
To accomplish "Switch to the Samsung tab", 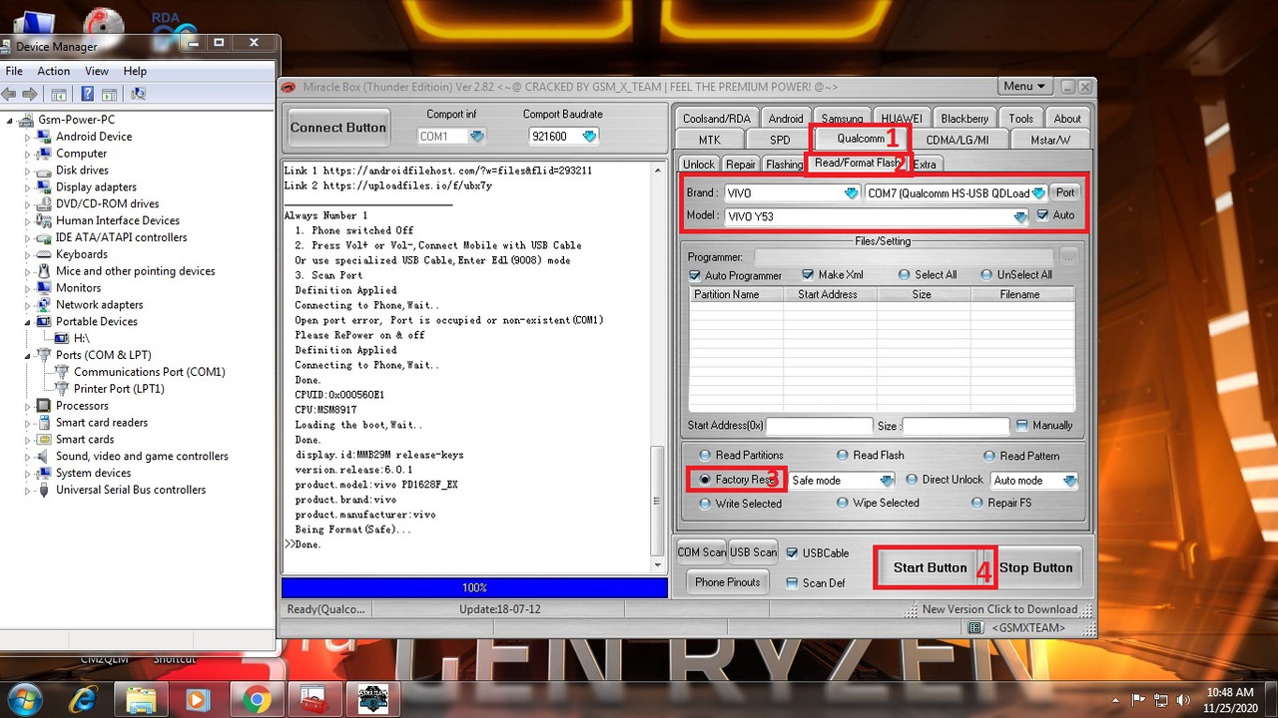I will point(842,119).
